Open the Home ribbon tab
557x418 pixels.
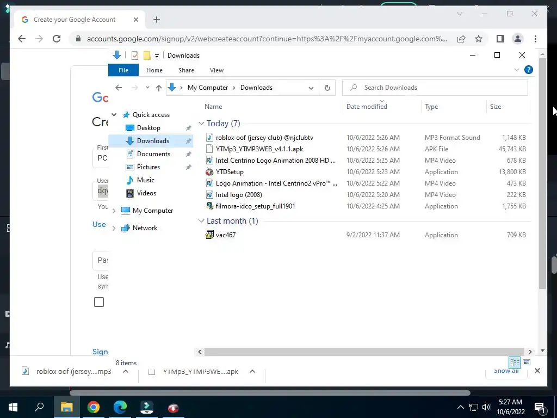pos(154,70)
